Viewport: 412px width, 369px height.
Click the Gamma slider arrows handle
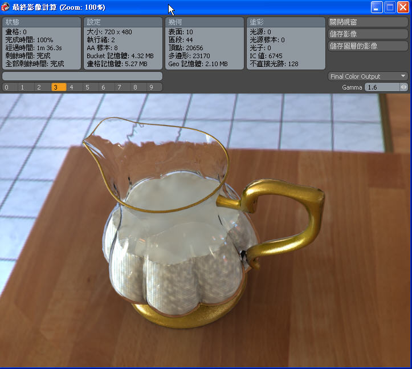pyautogui.click(x=403, y=87)
